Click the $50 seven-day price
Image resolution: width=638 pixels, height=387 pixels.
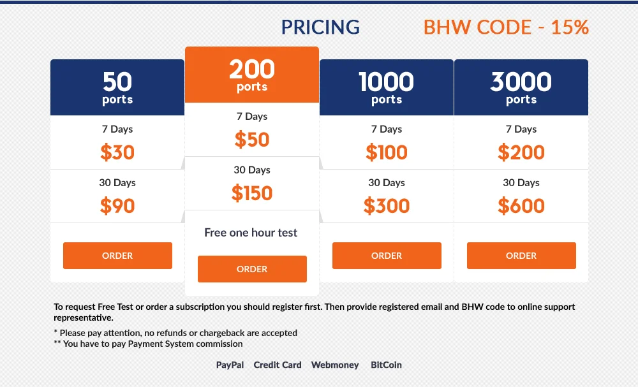point(252,140)
